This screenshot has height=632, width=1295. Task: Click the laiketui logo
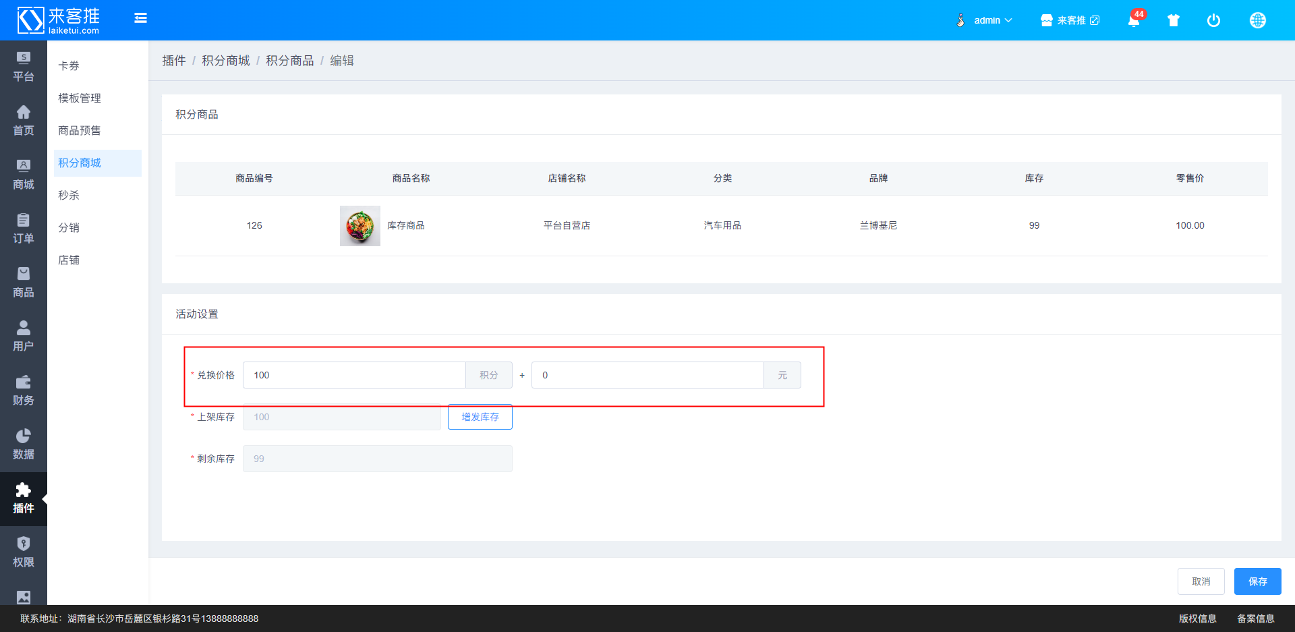point(58,20)
